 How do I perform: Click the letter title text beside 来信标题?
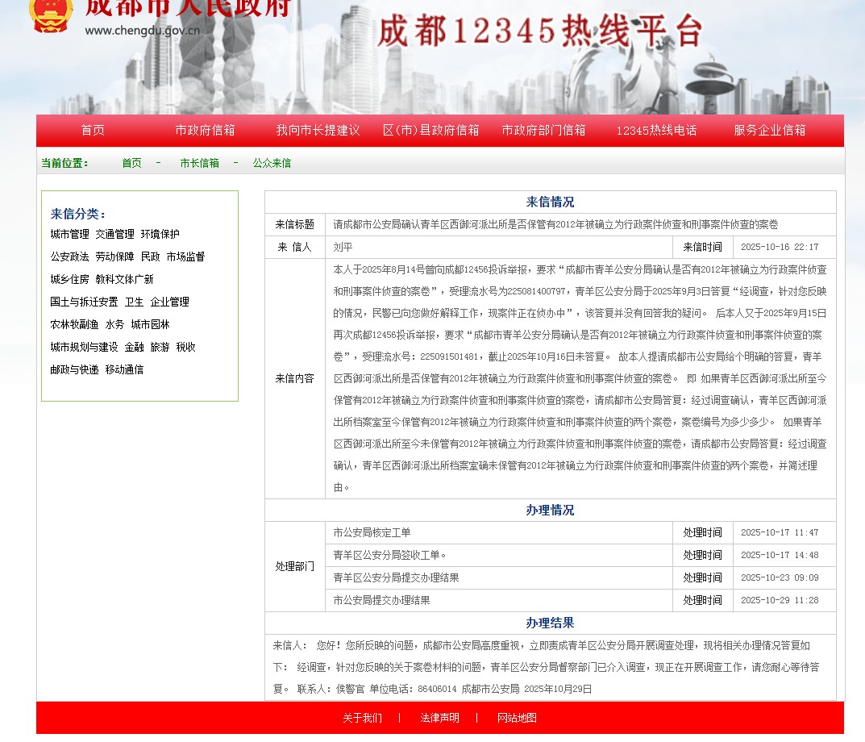555,225
